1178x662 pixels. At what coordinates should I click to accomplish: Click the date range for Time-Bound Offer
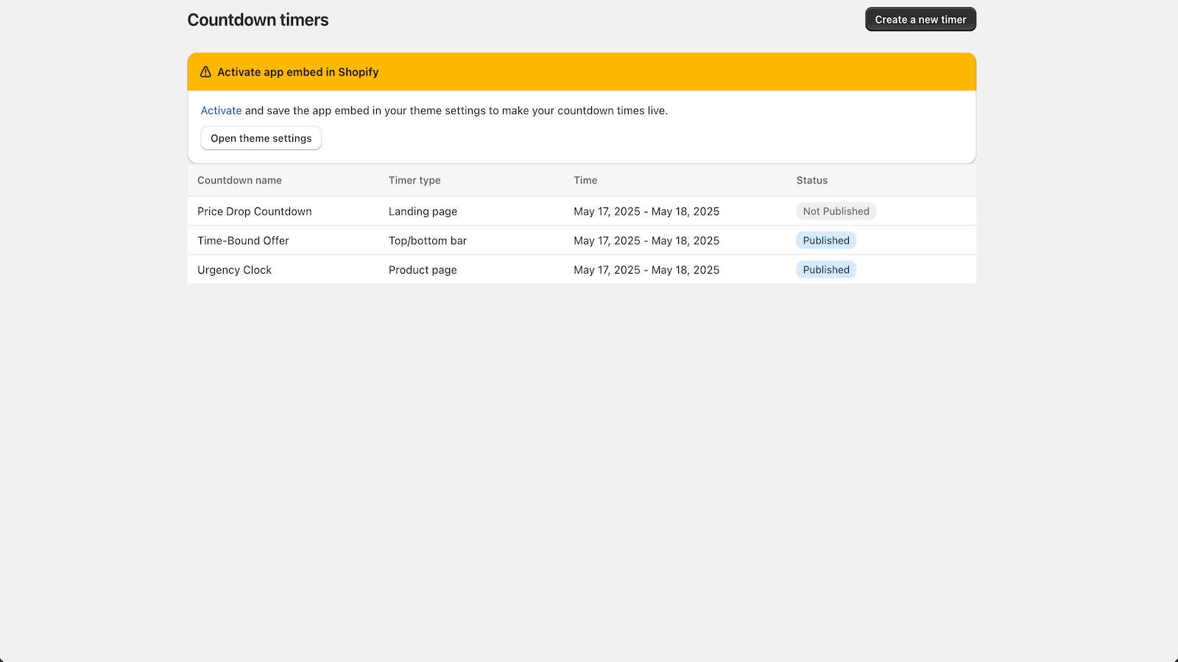coord(646,241)
